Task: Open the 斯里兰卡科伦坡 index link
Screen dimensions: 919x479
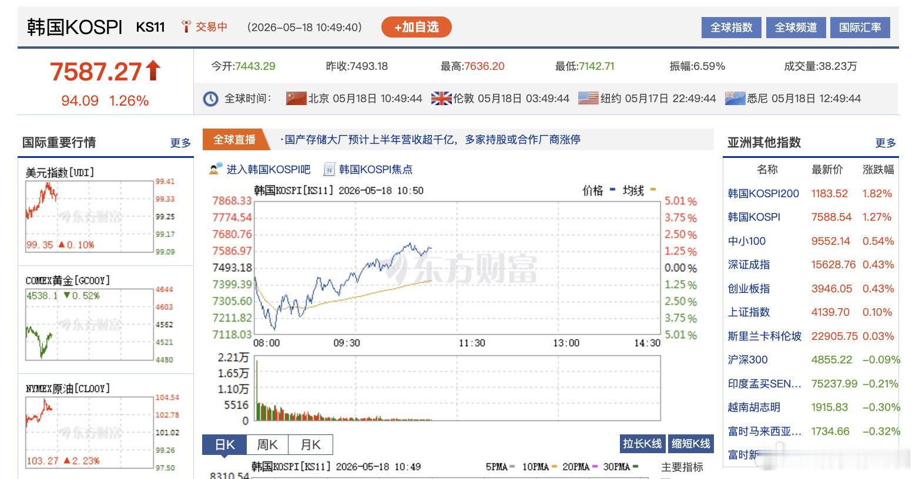Action: 764,336
